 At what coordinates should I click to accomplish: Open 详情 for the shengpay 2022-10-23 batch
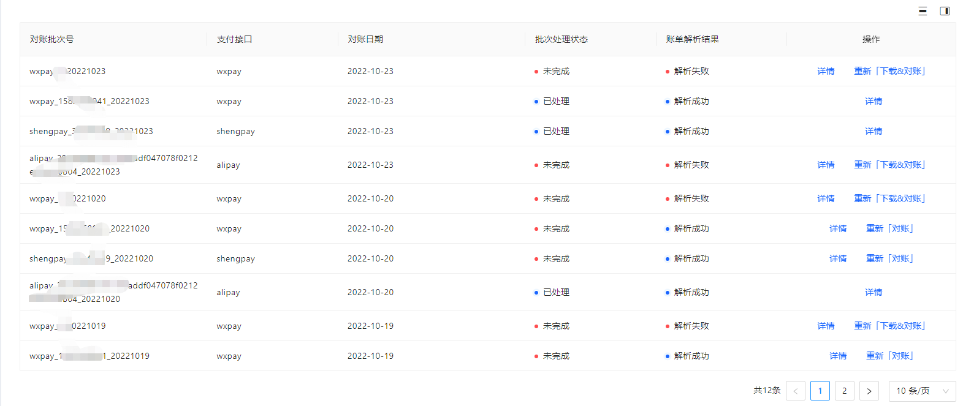[x=873, y=131]
